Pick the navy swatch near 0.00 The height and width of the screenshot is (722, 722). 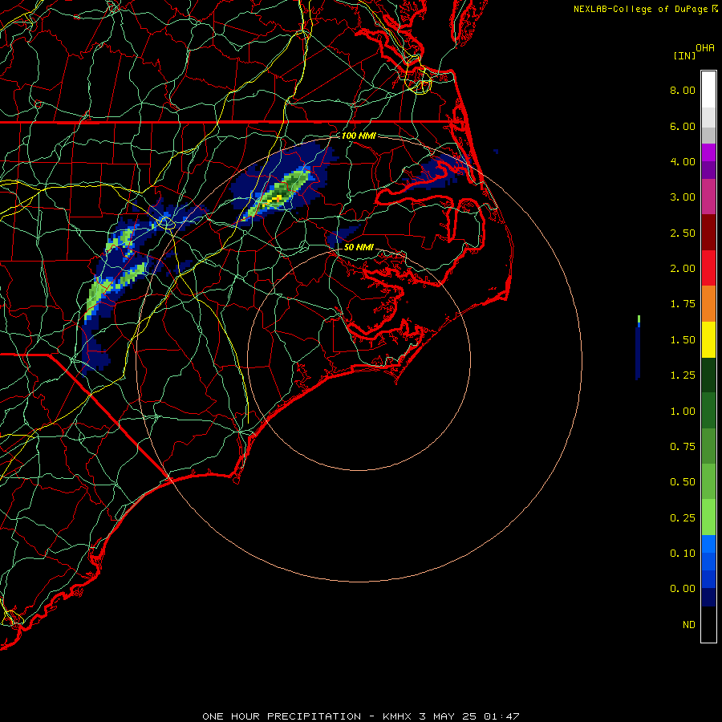point(708,597)
